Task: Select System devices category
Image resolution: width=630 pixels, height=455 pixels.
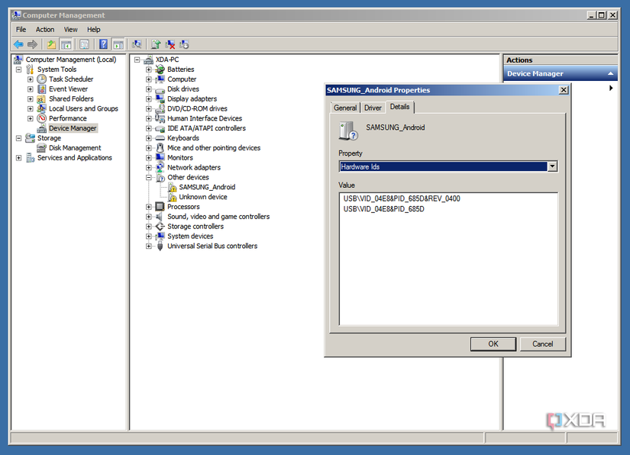Action: 190,236
